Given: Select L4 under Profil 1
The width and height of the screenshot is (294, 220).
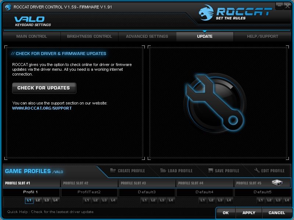Looking at the screenshot, I should pos(55,200).
